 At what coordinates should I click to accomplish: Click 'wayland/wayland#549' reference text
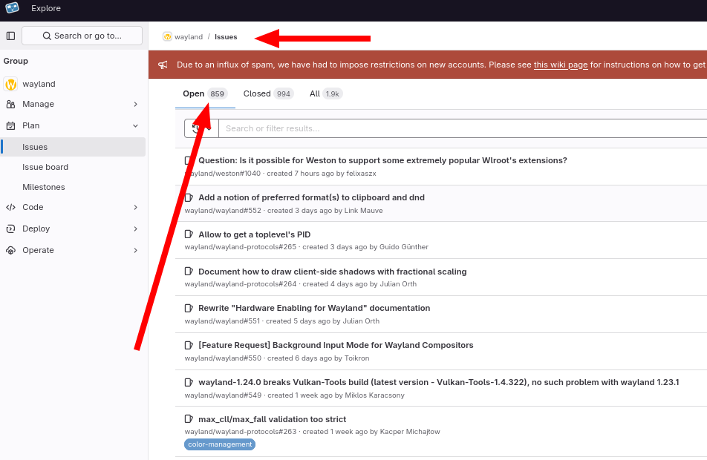[x=224, y=395]
